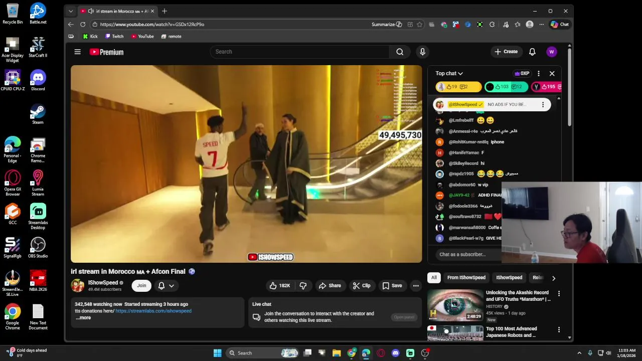Screen dimensions: 642x361
Task: Click Summarize in the address bar
Action: click(387, 24)
